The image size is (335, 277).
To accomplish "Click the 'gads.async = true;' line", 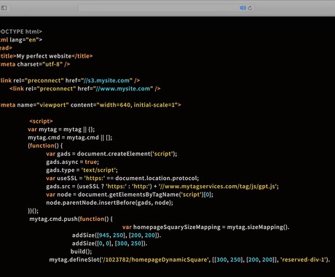I will [73, 162].
